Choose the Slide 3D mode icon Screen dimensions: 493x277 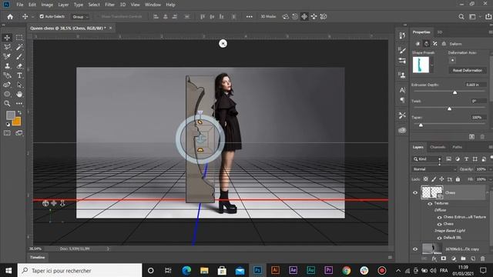[314, 17]
